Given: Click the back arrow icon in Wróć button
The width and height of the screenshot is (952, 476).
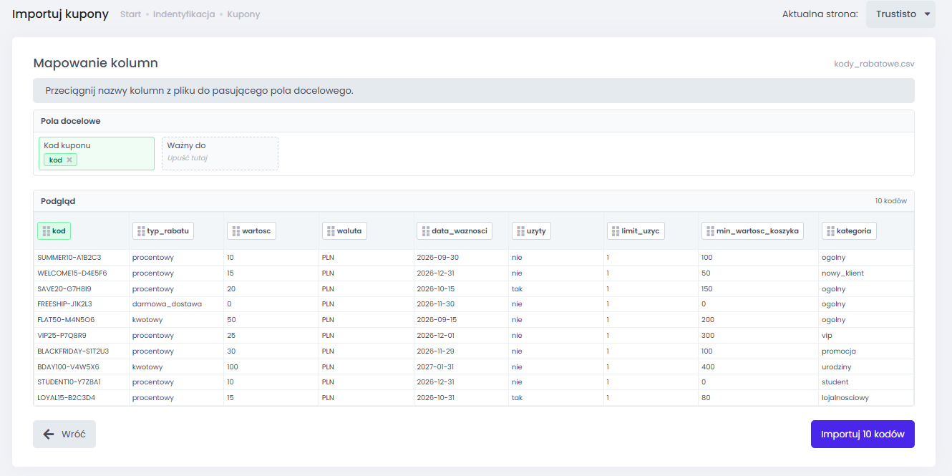Looking at the screenshot, I should [49, 434].
